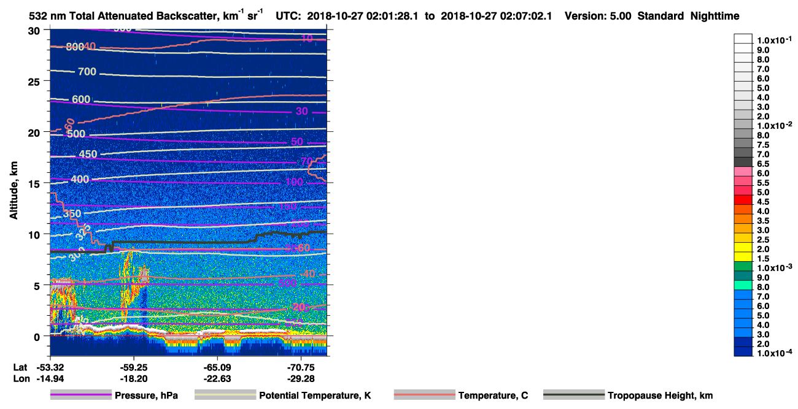
Task: Click longitude value -14.94
Action: pyautogui.click(x=50, y=379)
